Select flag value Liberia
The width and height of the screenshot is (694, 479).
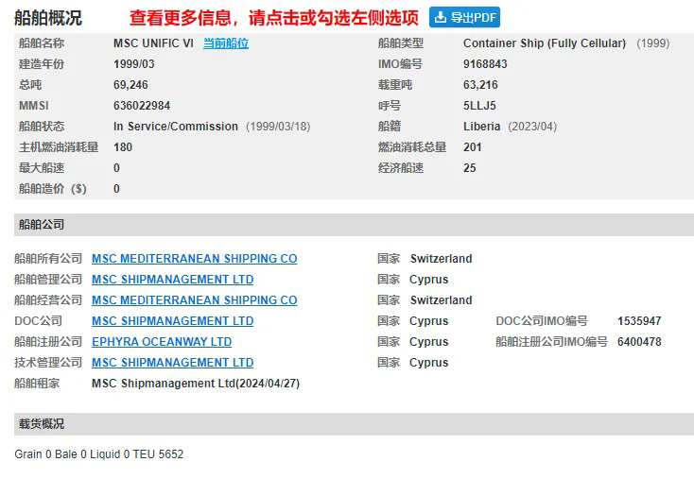tap(481, 127)
